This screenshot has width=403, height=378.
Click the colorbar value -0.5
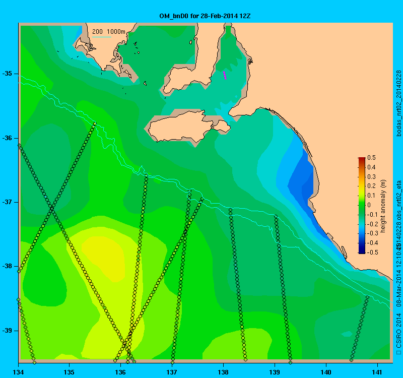(x=372, y=253)
